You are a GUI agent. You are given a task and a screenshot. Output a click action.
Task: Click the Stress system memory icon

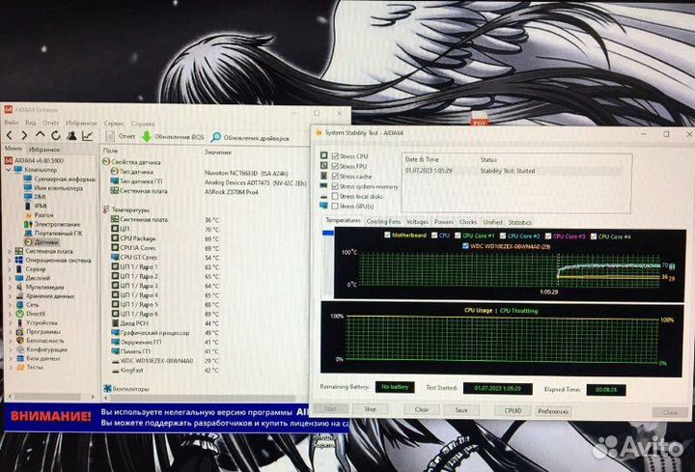tap(324, 185)
